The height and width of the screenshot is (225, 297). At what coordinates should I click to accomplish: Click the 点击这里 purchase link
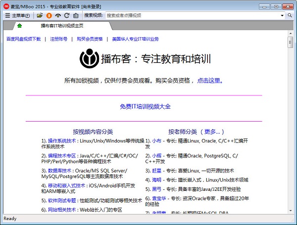pos(208,81)
